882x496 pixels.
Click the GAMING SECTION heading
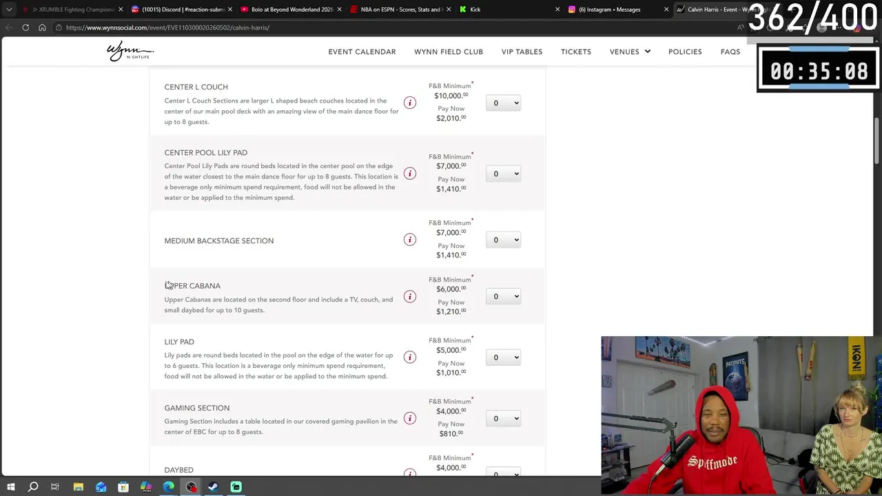196,408
